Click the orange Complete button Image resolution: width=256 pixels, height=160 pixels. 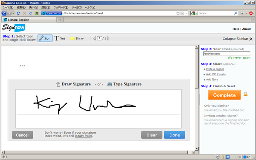click(x=224, y=95)
